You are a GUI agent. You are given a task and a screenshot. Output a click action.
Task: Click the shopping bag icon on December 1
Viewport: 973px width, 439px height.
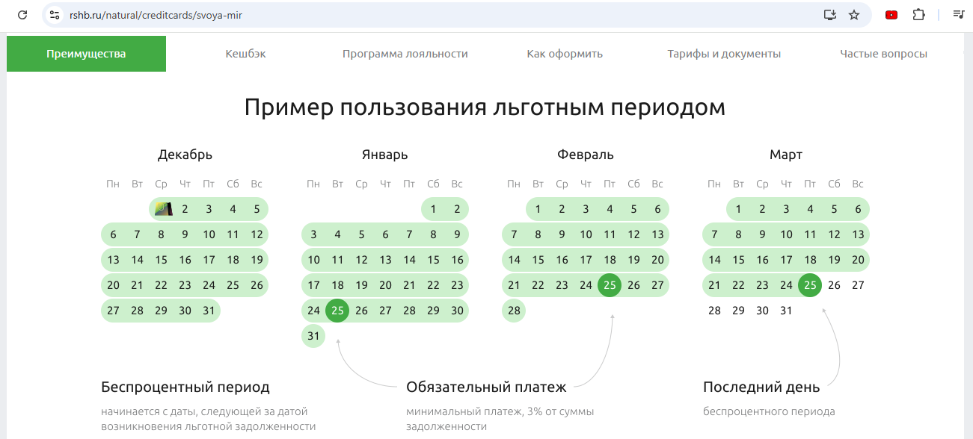162,209
